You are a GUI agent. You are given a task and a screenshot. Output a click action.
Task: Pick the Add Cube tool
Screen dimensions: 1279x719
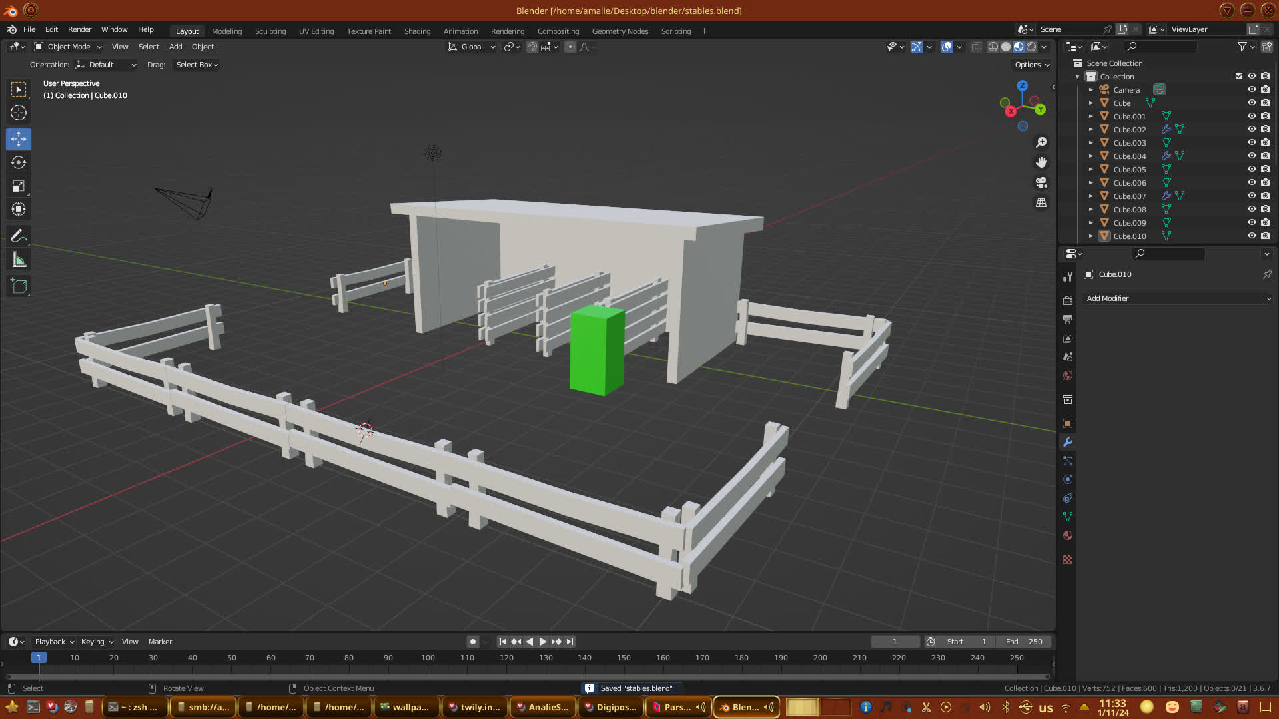coord(19,286)
